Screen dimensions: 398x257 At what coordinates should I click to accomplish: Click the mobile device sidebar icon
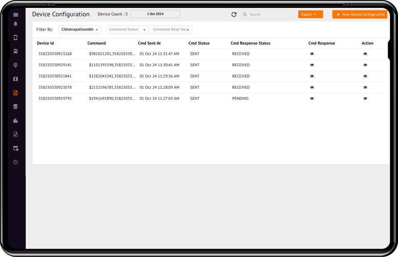tap(16, 38)
